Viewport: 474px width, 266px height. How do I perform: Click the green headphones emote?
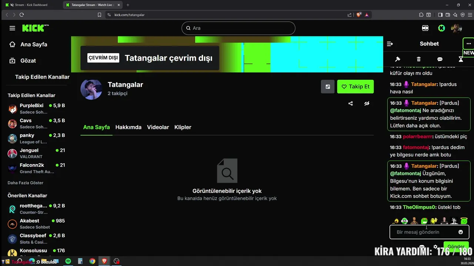click(404, 221)
